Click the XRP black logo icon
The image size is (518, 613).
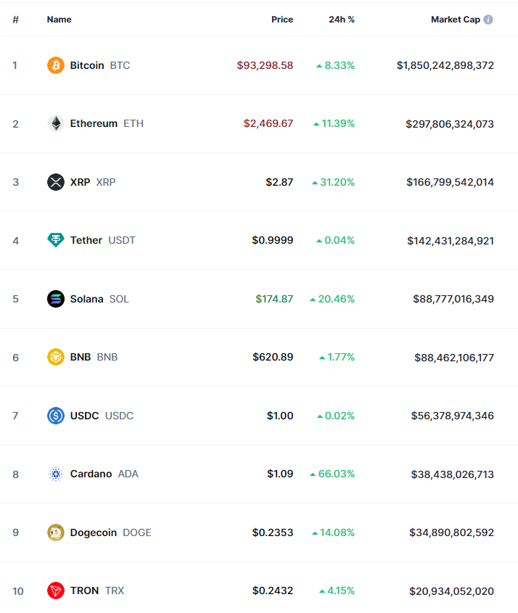(x=56, y=182)
